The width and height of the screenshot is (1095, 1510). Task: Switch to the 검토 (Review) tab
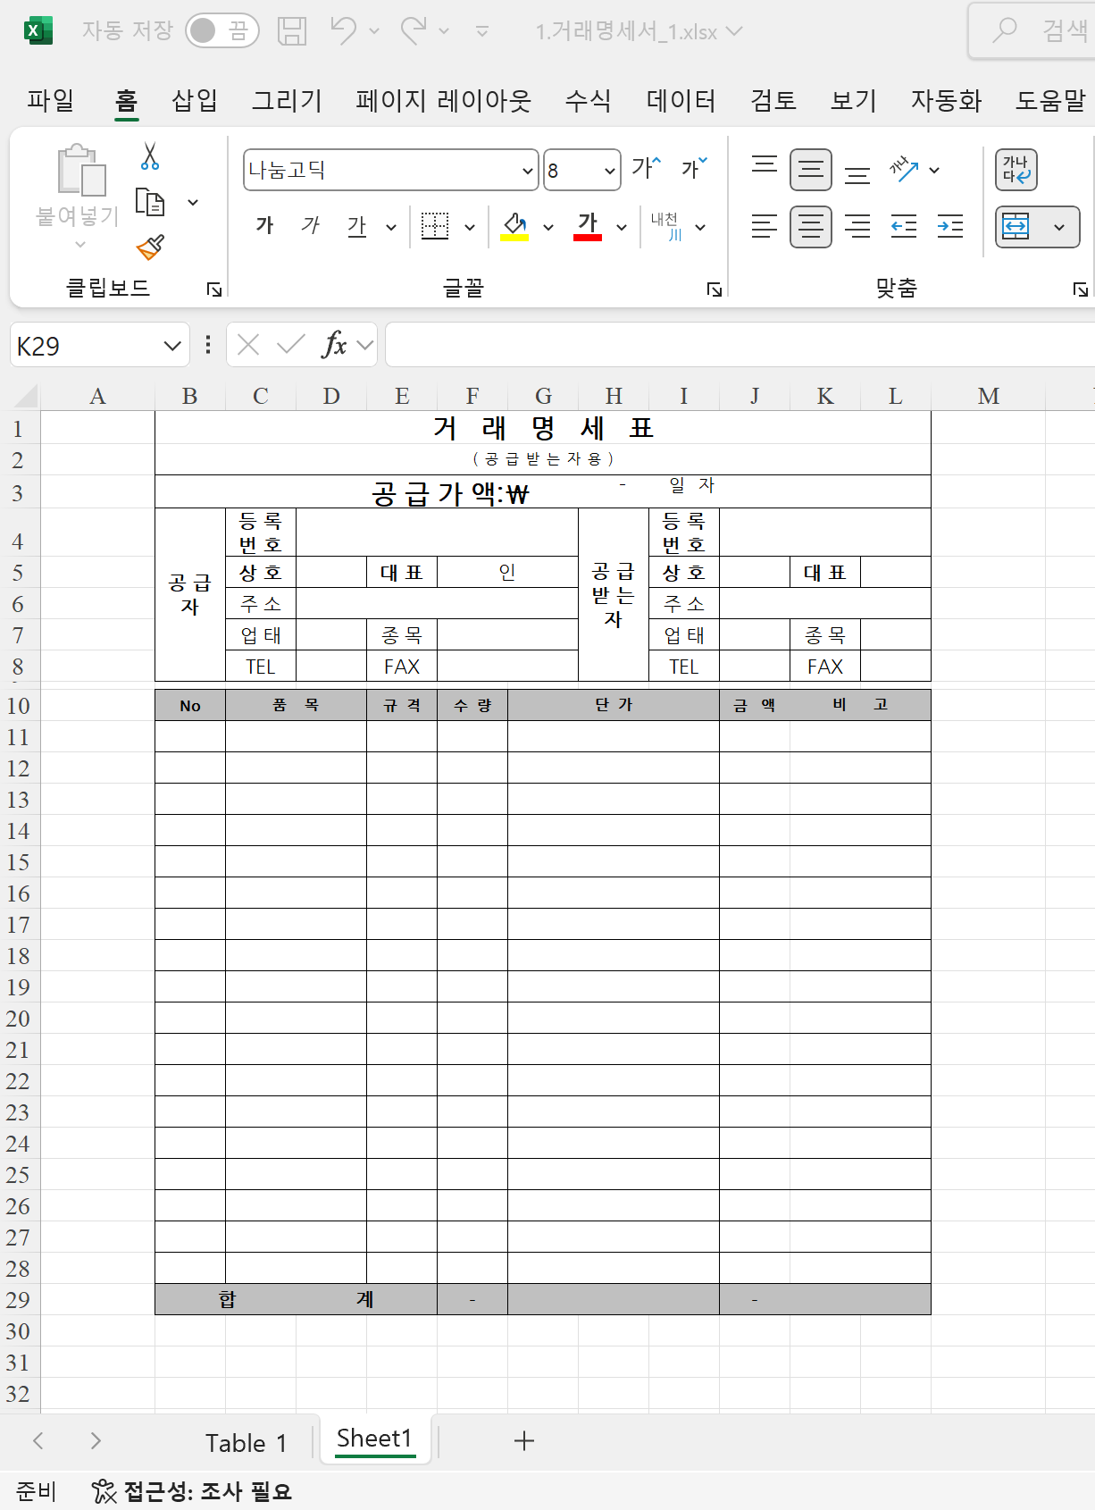773,100
